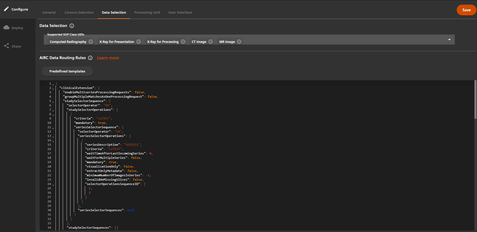Click the AIRC Data Routing Rules info icon
477x232 pixels.
(90, 58)
